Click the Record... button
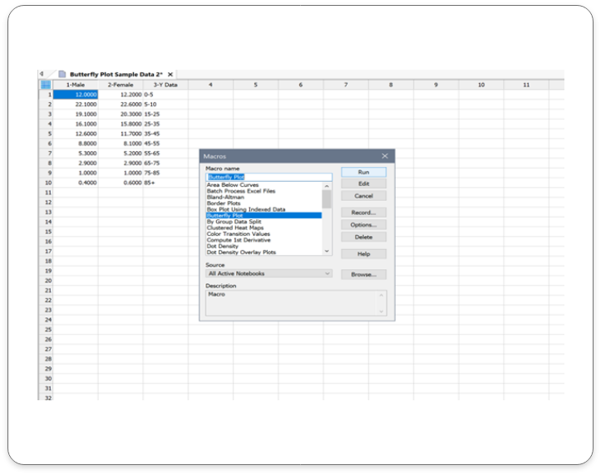Screen dimensions: 601x475 (363, 213)
